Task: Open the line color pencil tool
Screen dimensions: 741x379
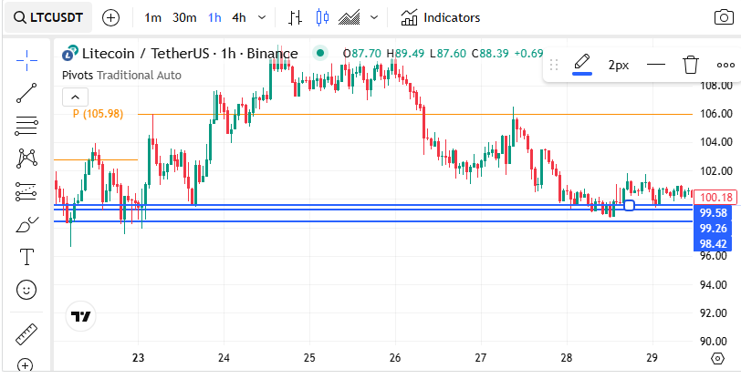Action: tap(582, 65)
